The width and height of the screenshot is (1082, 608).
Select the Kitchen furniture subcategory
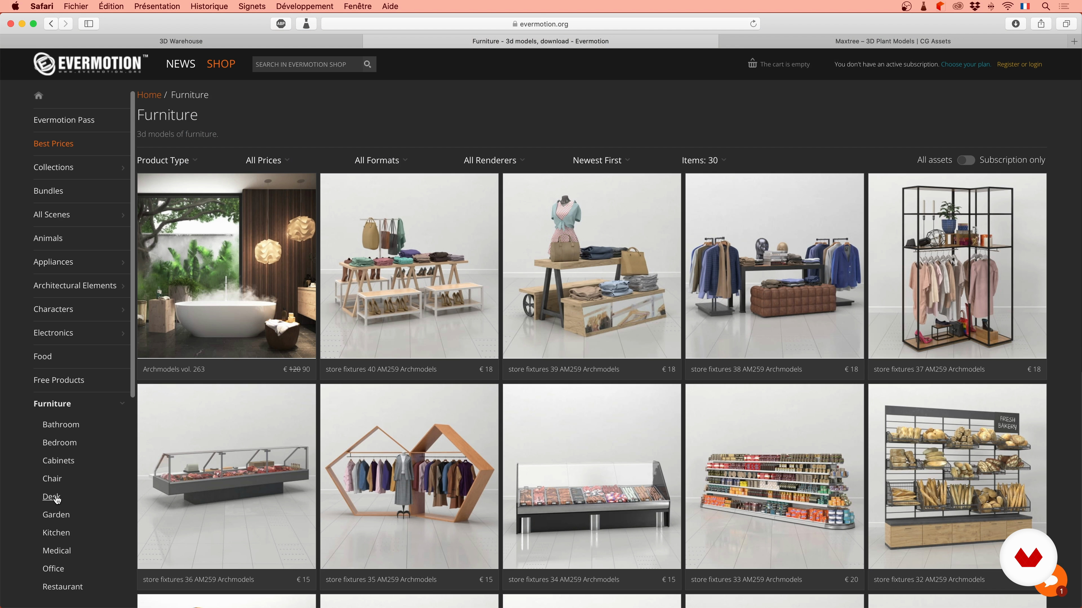(x=56, y=533)
